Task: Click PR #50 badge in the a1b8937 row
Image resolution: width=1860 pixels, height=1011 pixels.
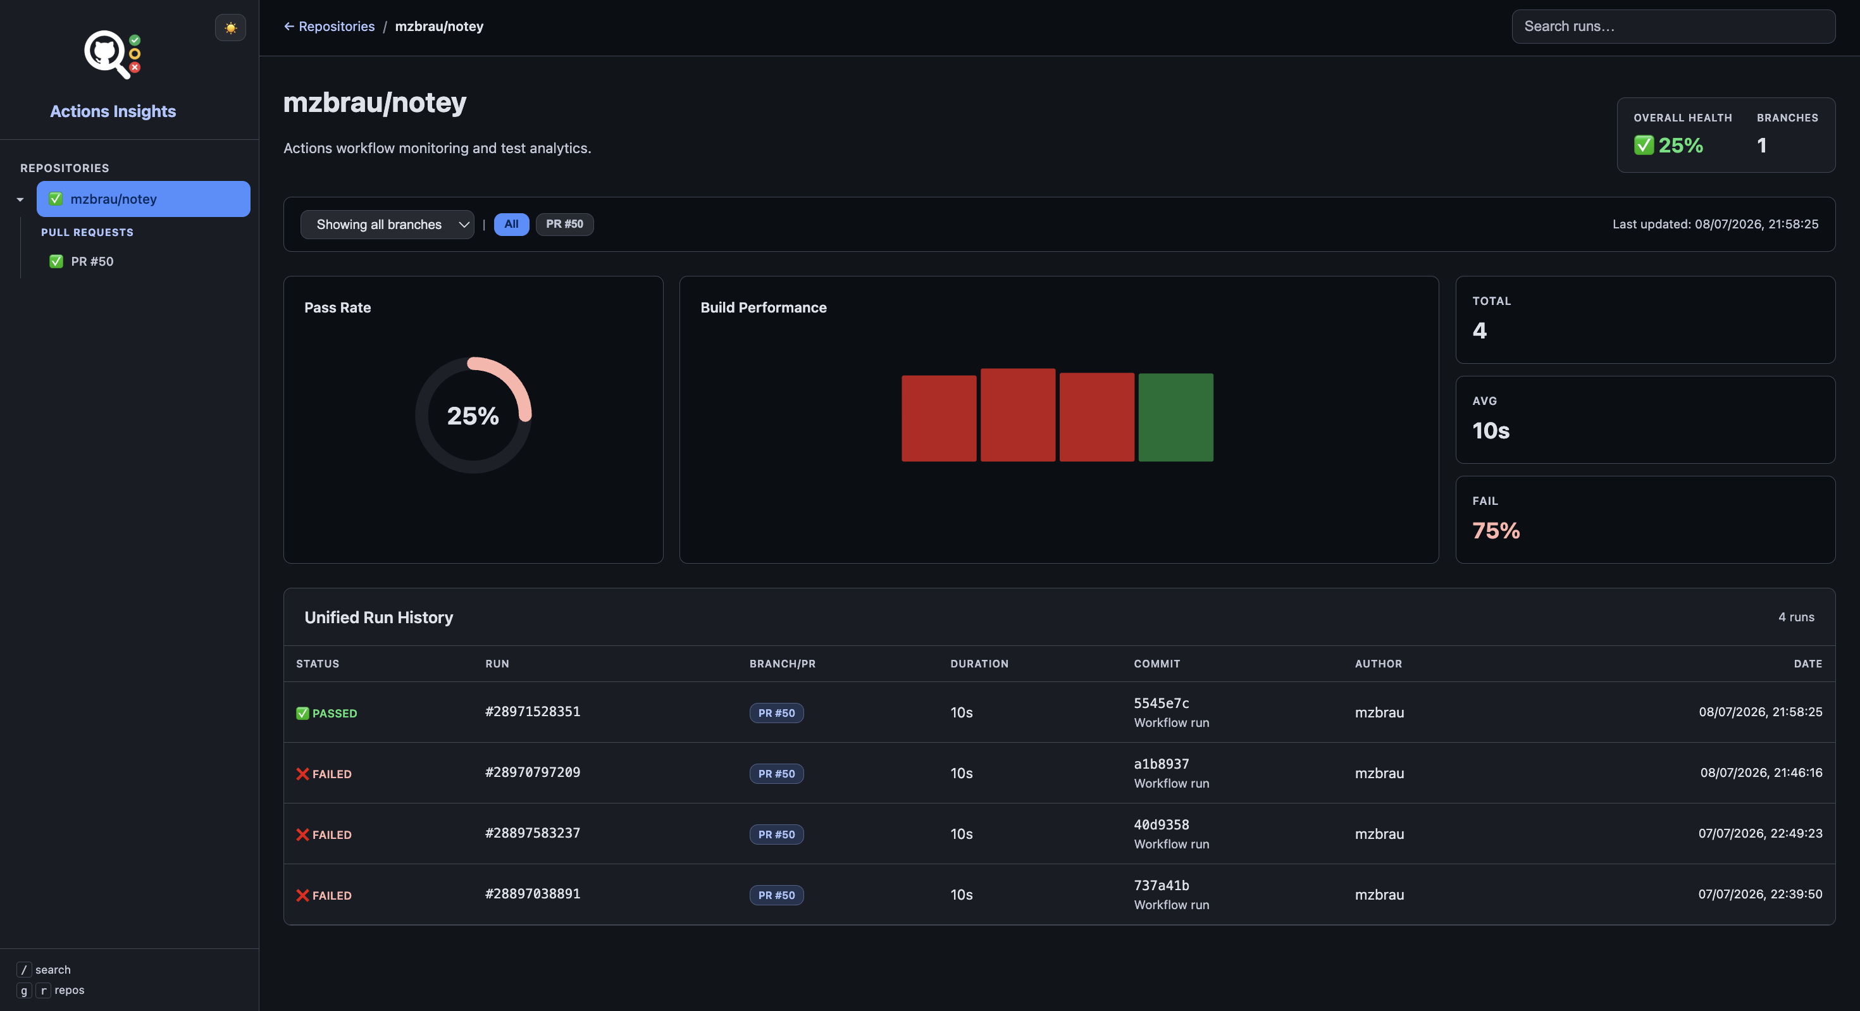Action: (x=776, y=773)
